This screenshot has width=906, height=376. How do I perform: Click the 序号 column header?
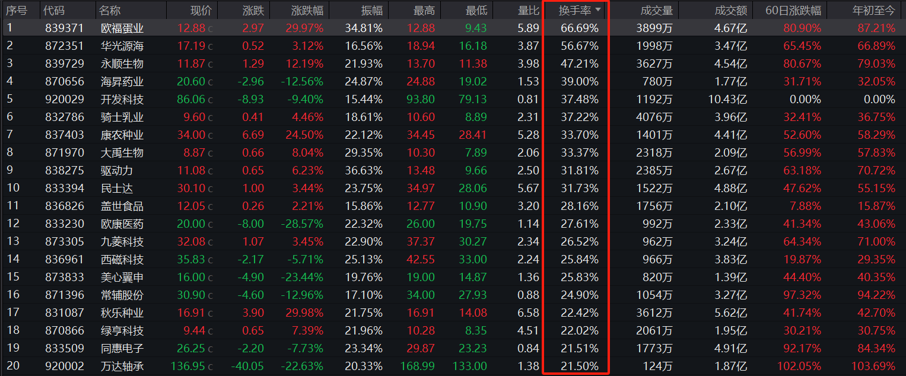coord(17,10)
